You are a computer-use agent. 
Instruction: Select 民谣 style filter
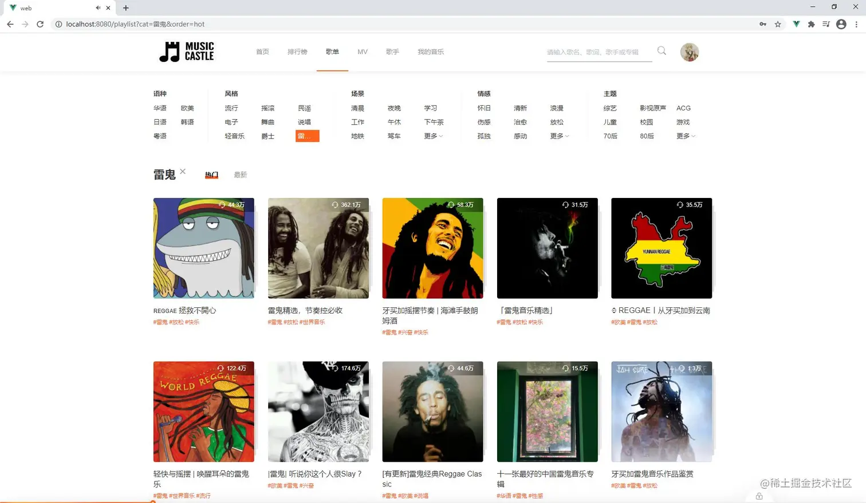(305, 108)
